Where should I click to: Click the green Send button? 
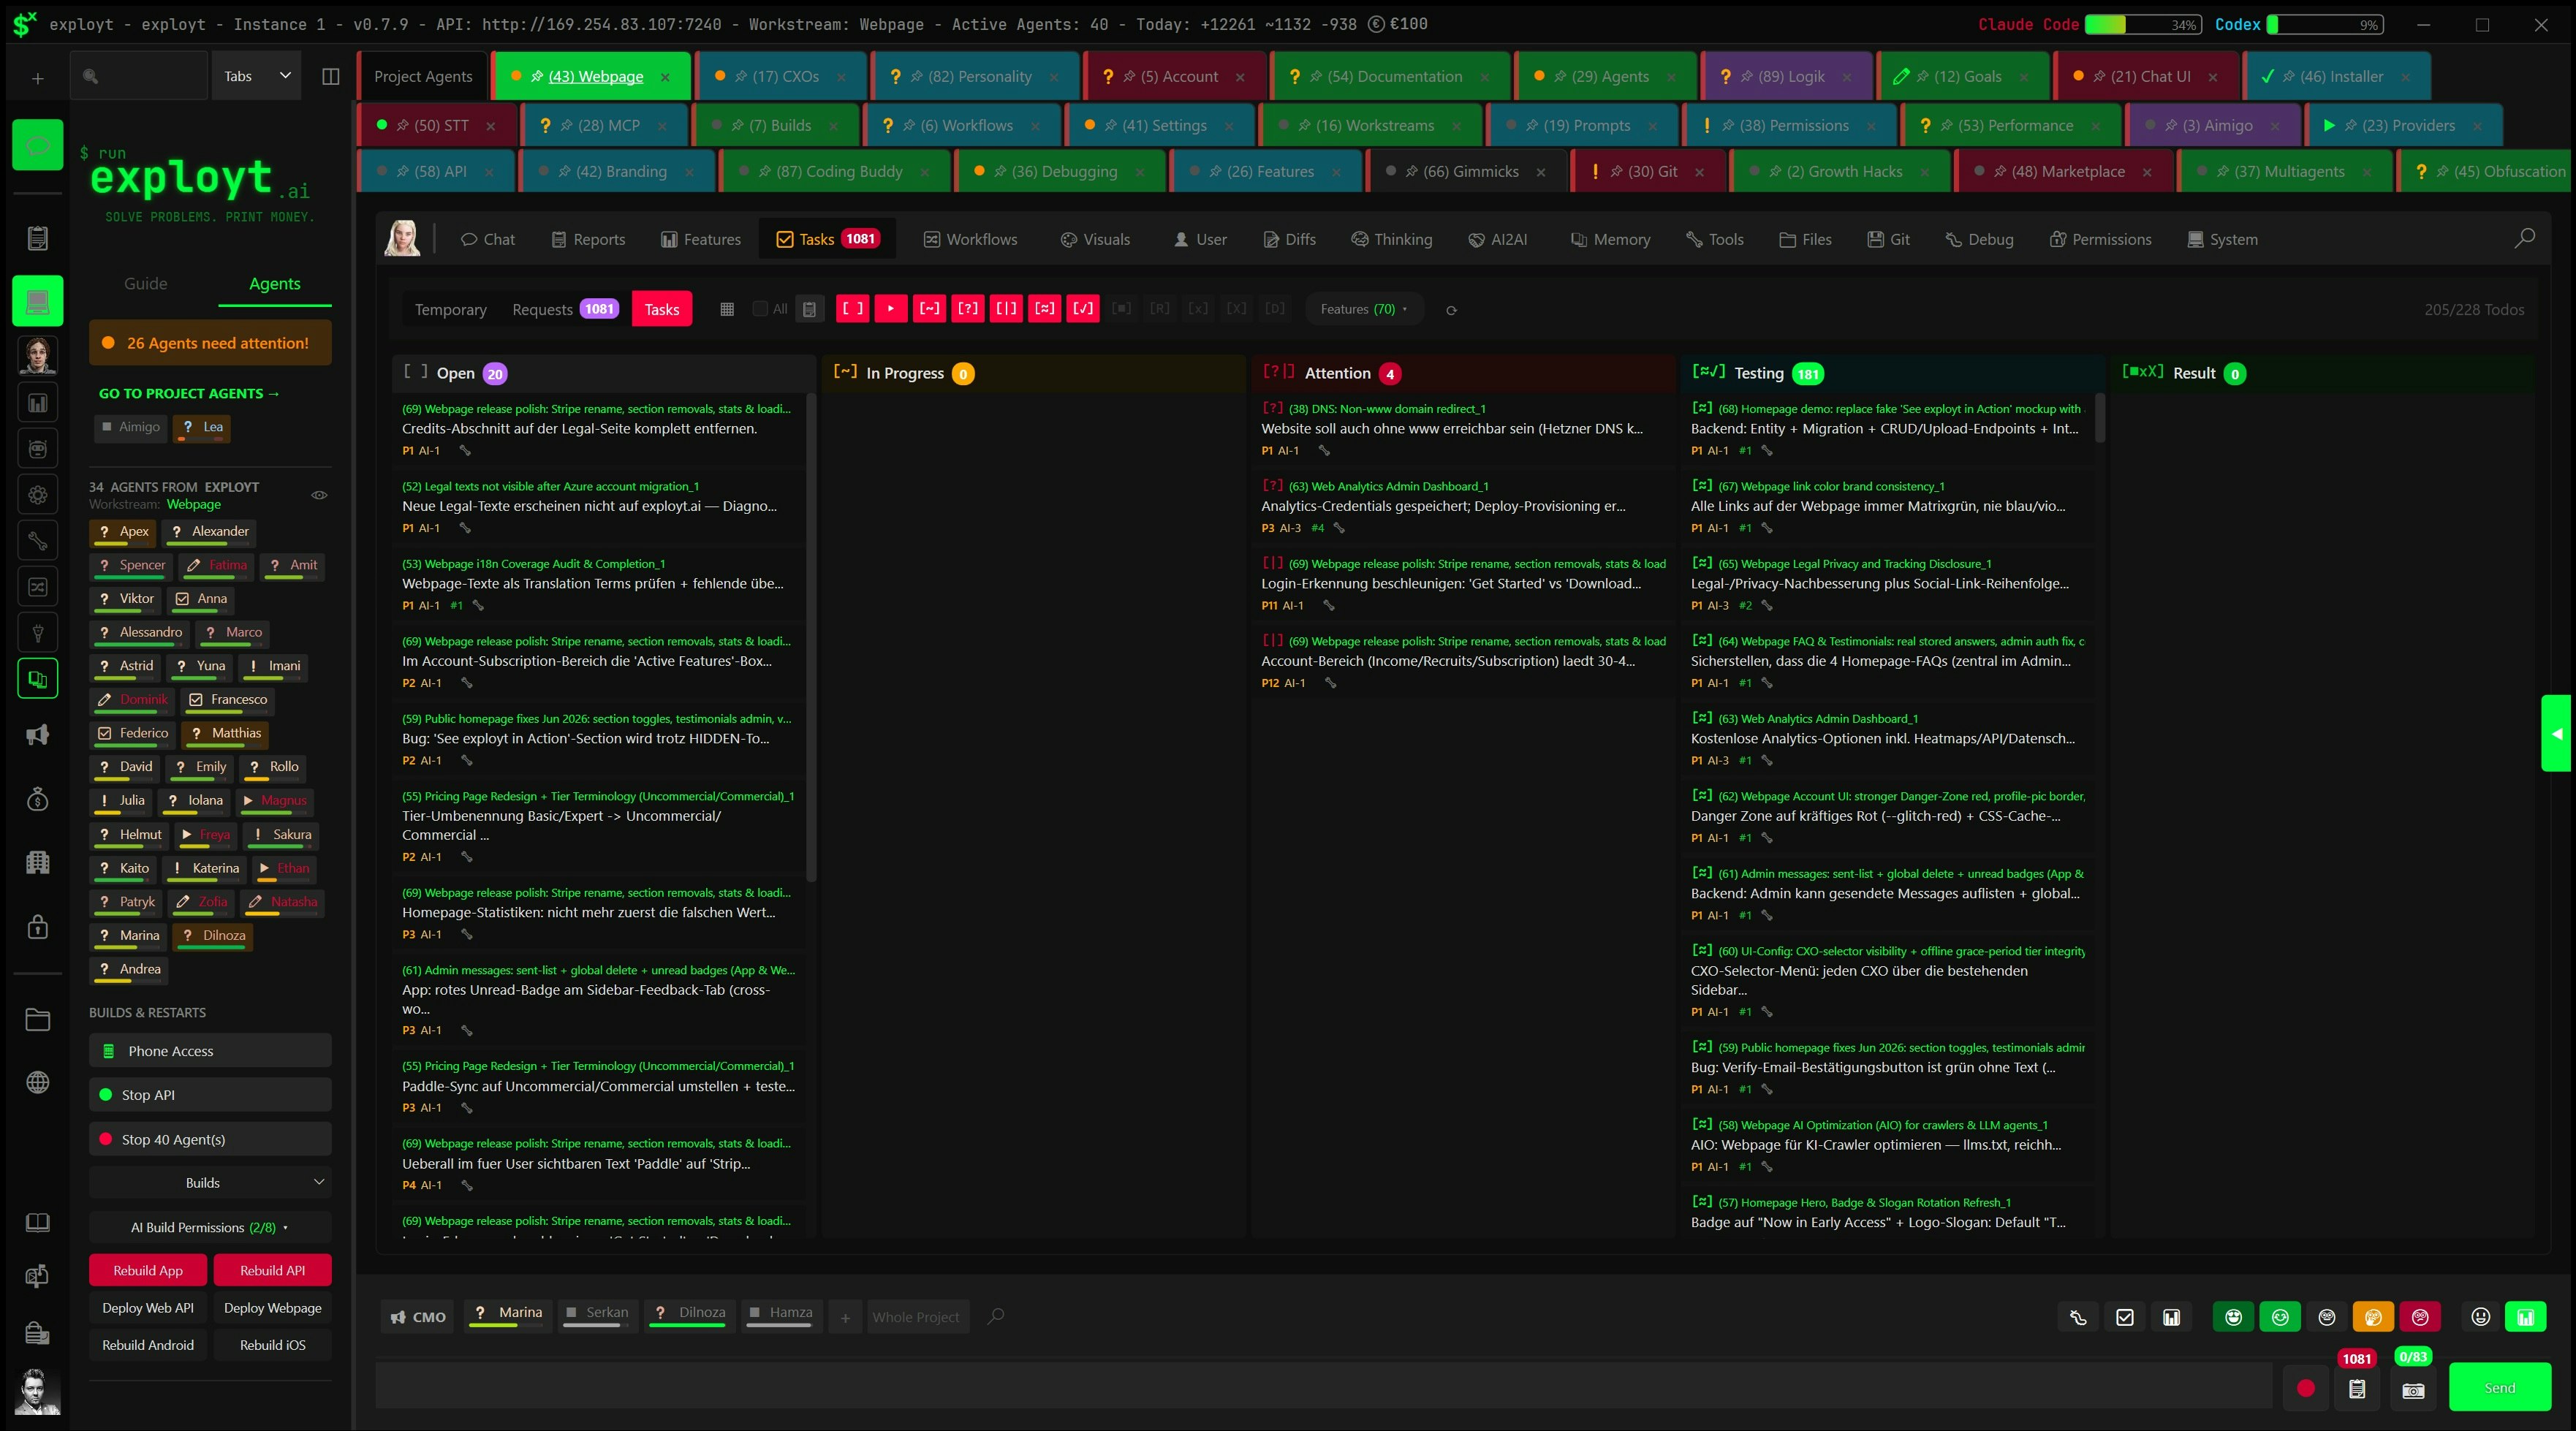pos(2499,1388)
